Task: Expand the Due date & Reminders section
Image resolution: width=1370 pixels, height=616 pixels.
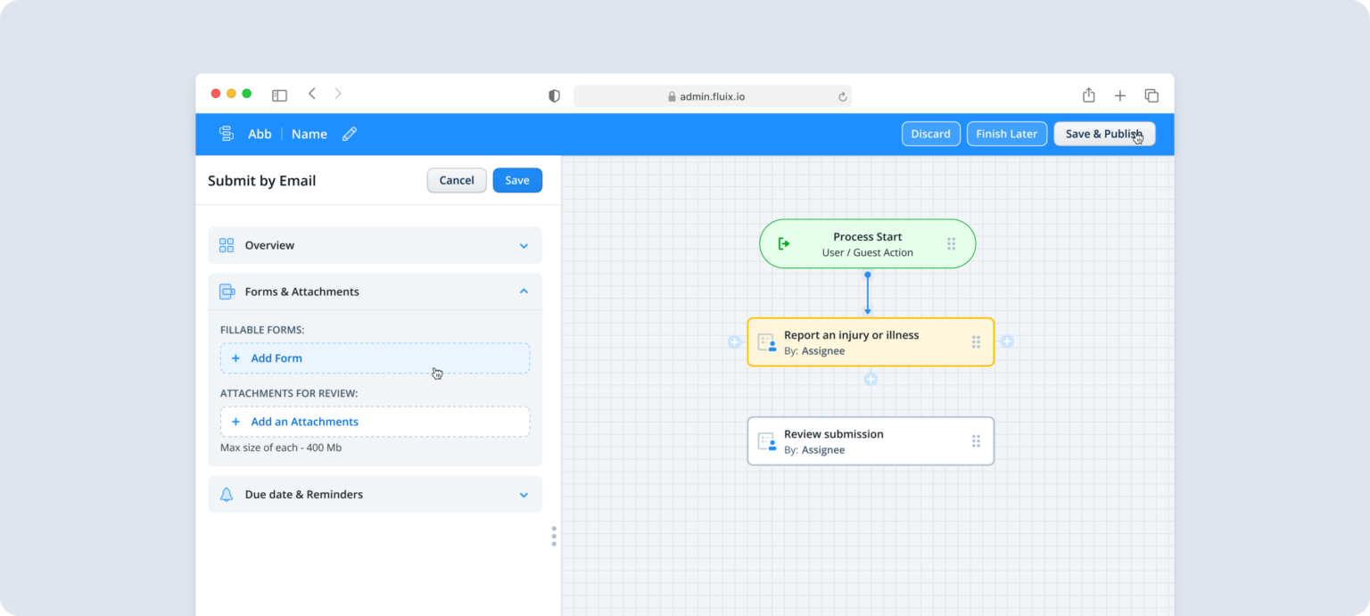Action: coord(524,494)
